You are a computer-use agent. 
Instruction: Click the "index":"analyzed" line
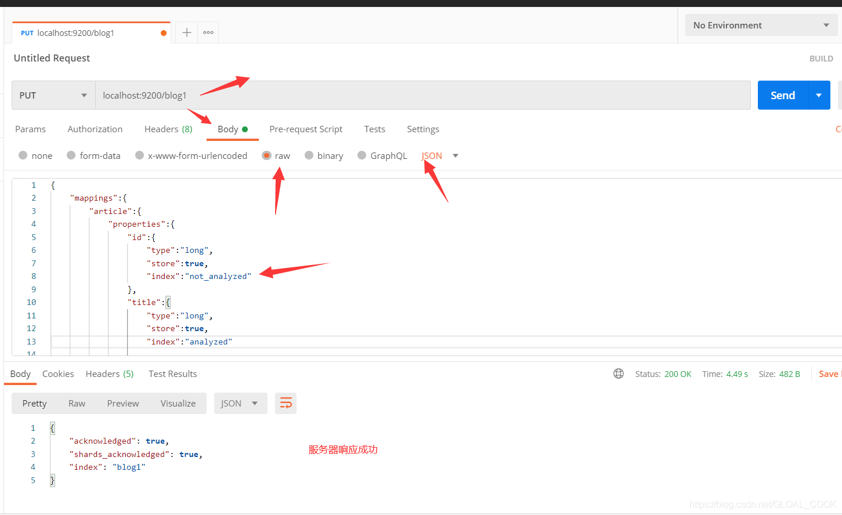point(189,342)
